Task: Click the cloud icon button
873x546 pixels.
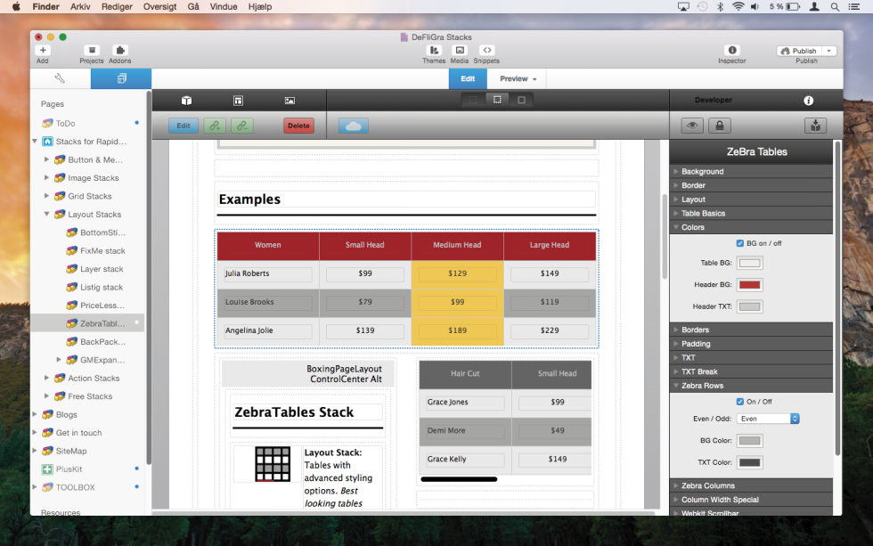Action: pos(354,126)
